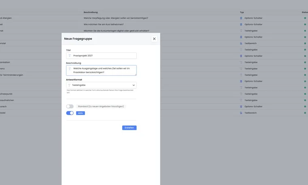Click the Textbereich icon in the 'ernziel' row
This screenshot has height=185, width=308.
241,43
